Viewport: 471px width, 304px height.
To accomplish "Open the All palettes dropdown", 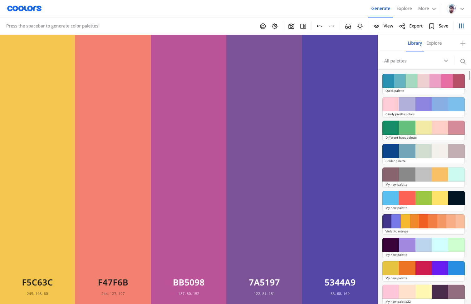I will tap(415, 61).
